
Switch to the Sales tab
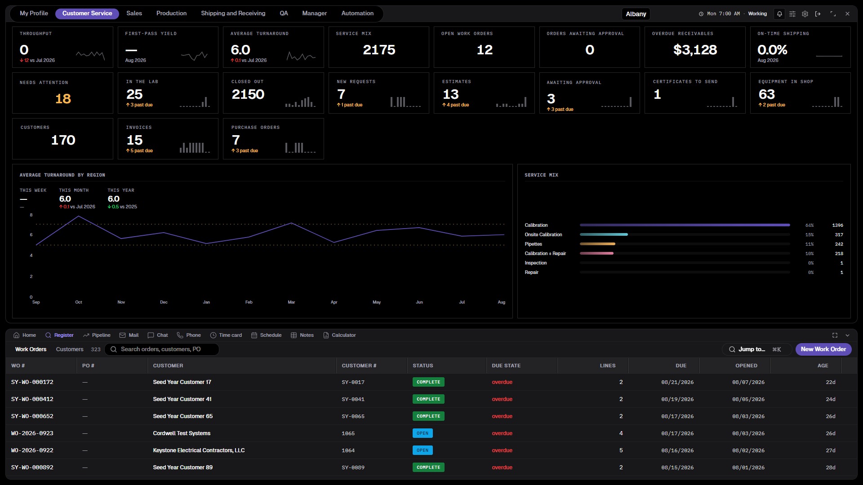point(134,13)
